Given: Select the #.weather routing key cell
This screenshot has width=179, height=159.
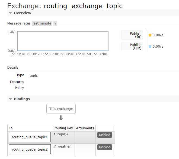Looking at the screenshot, I should pyautogui.click(x=63, y=150).
